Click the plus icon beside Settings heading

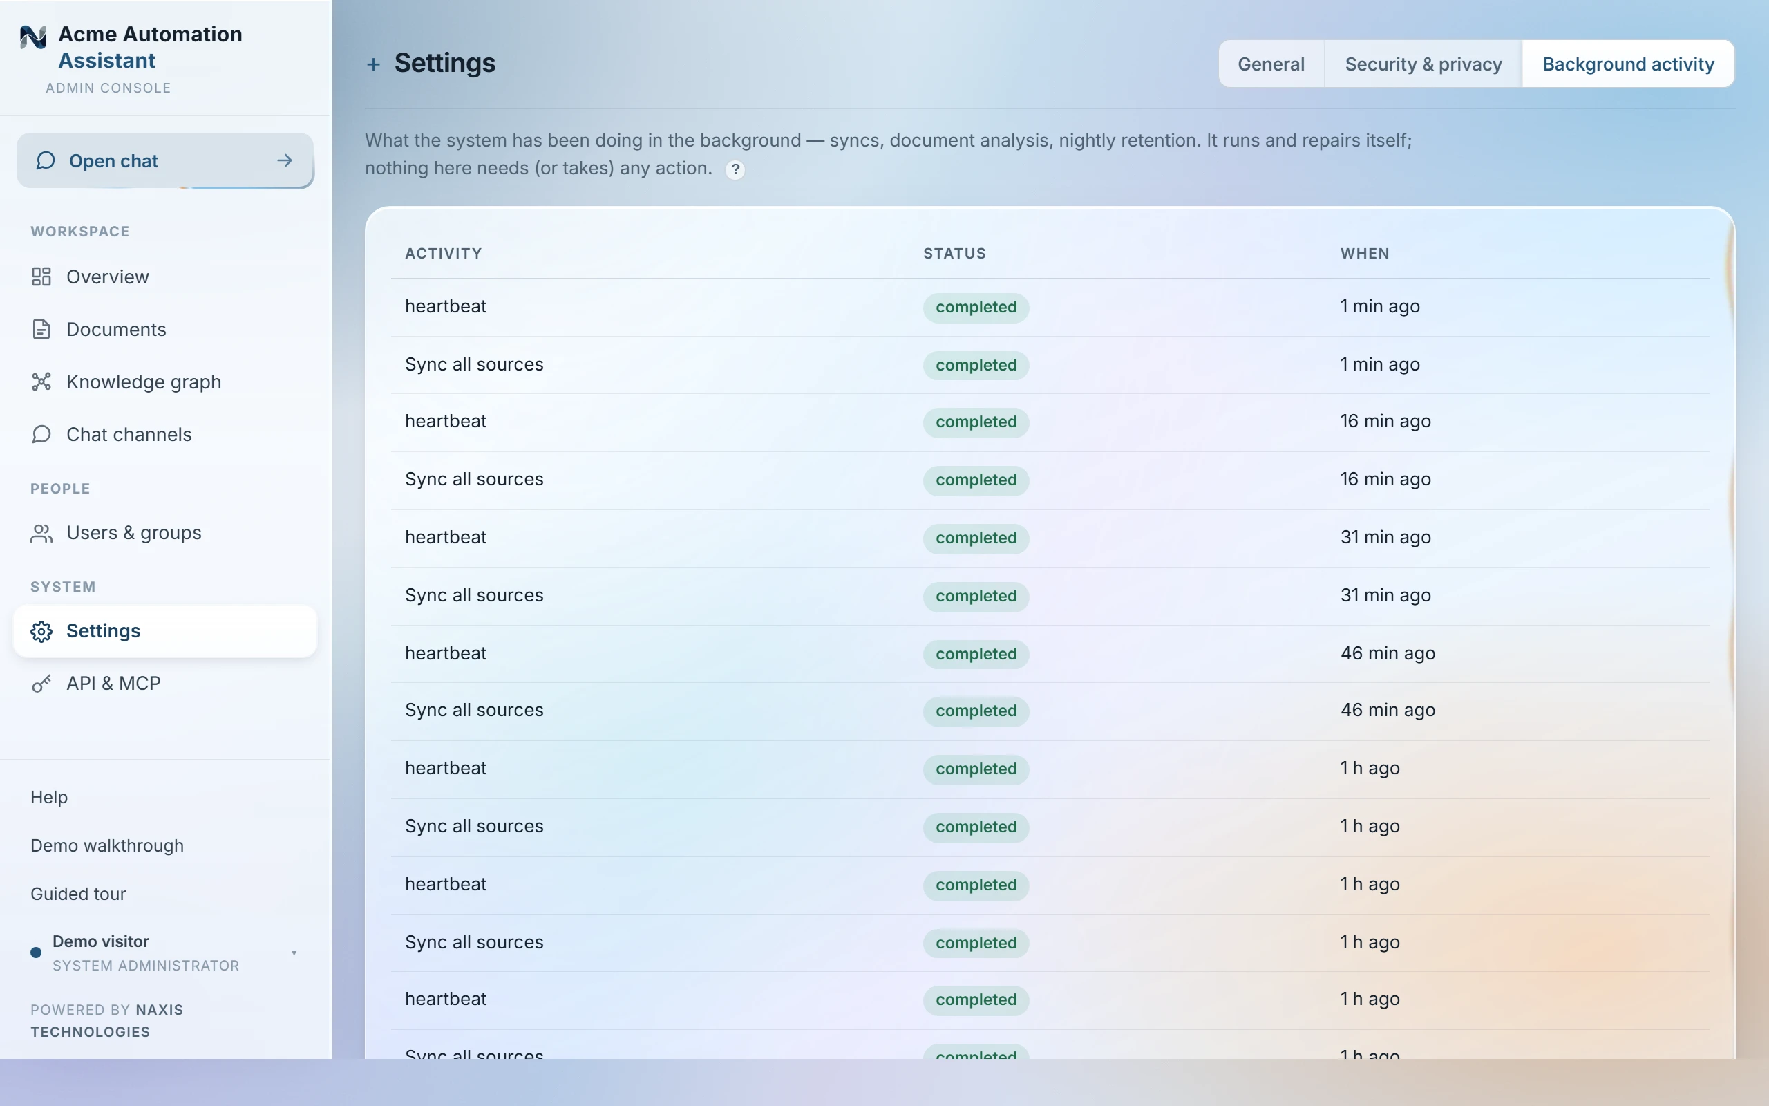click(x=373, y=64)
